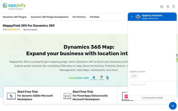Click the Add Your Review link

tap(30, 30)
